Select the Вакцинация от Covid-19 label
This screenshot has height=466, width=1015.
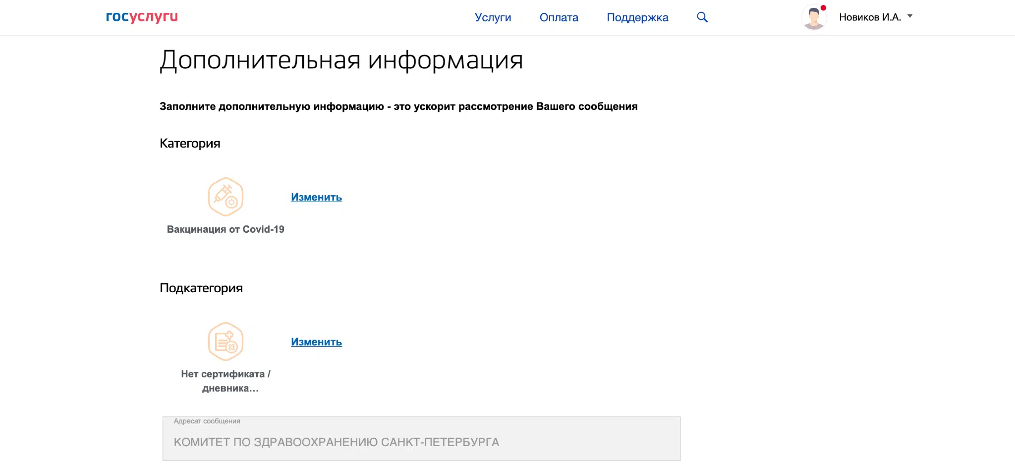226,229
